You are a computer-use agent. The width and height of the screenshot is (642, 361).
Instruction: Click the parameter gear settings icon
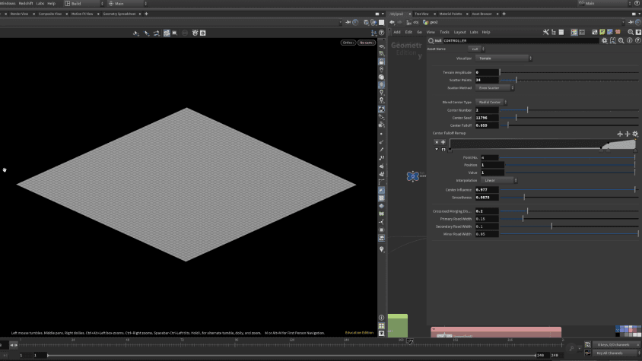(605, 40)
